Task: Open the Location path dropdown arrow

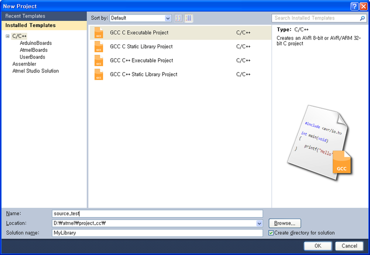Action: point(259,223)
